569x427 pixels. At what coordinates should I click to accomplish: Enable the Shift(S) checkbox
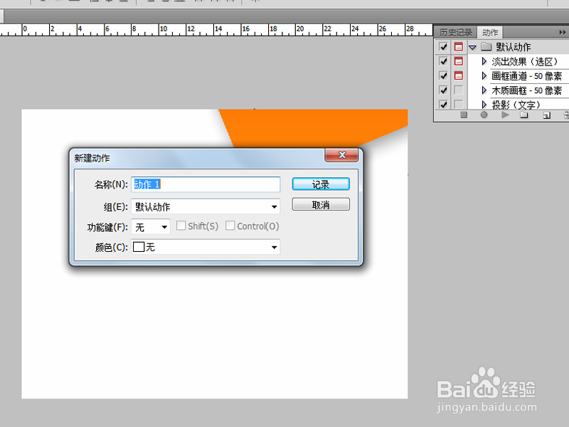pyautogui.click(x=181, y=226)
